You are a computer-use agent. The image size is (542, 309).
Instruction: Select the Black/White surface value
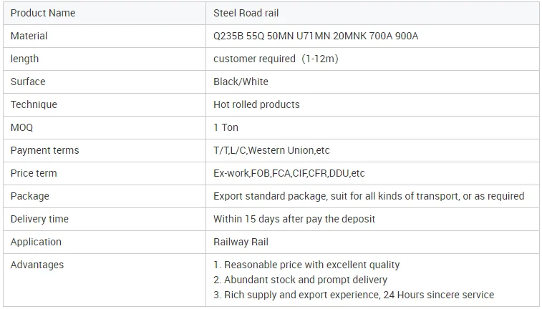point(241,82)
